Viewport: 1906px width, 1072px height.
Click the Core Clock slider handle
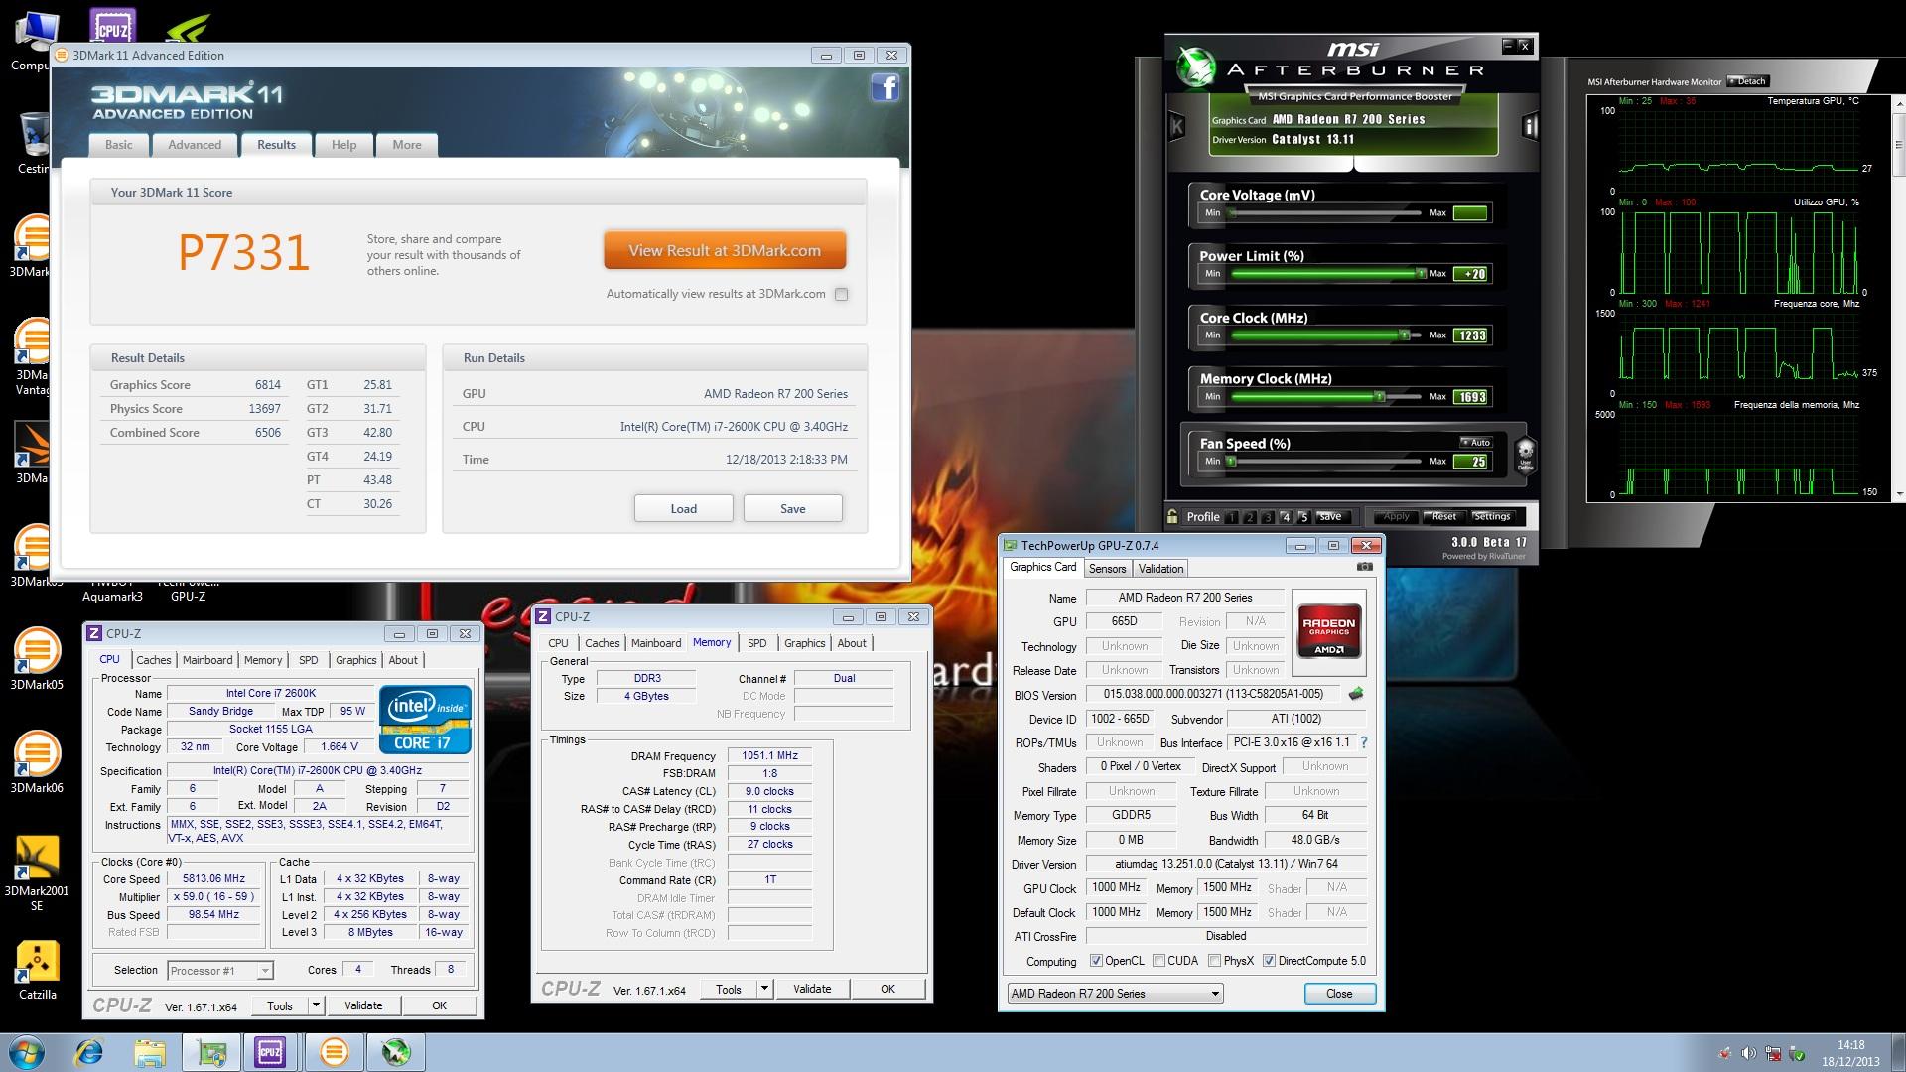pos(1404,335)
